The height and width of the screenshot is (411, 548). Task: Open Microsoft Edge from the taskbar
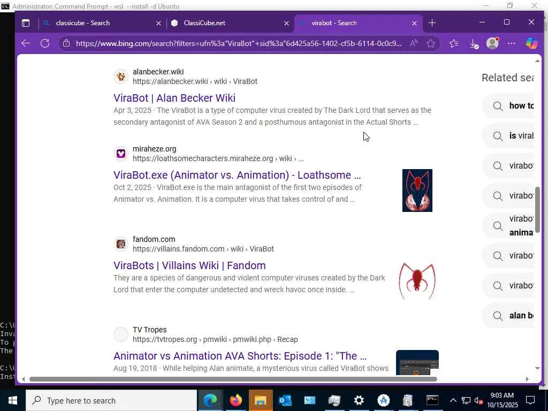pos(210,400)
